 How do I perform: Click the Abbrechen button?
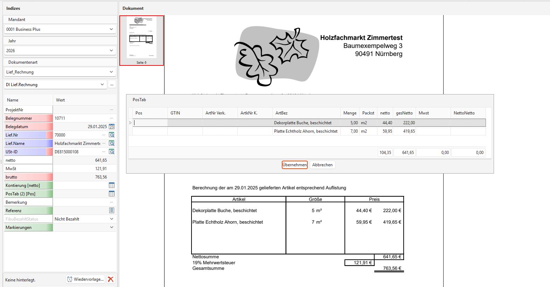pos(322,165)
